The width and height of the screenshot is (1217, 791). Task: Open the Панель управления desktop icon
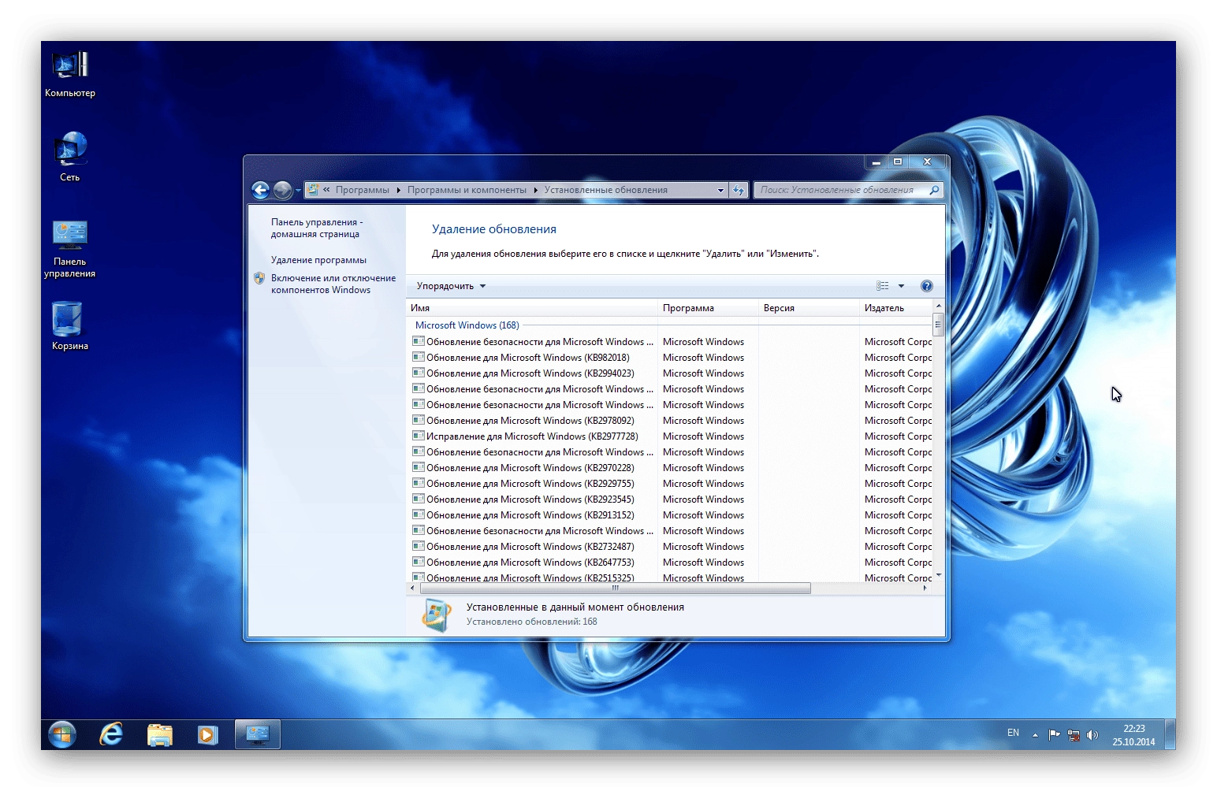click(70, 247)
